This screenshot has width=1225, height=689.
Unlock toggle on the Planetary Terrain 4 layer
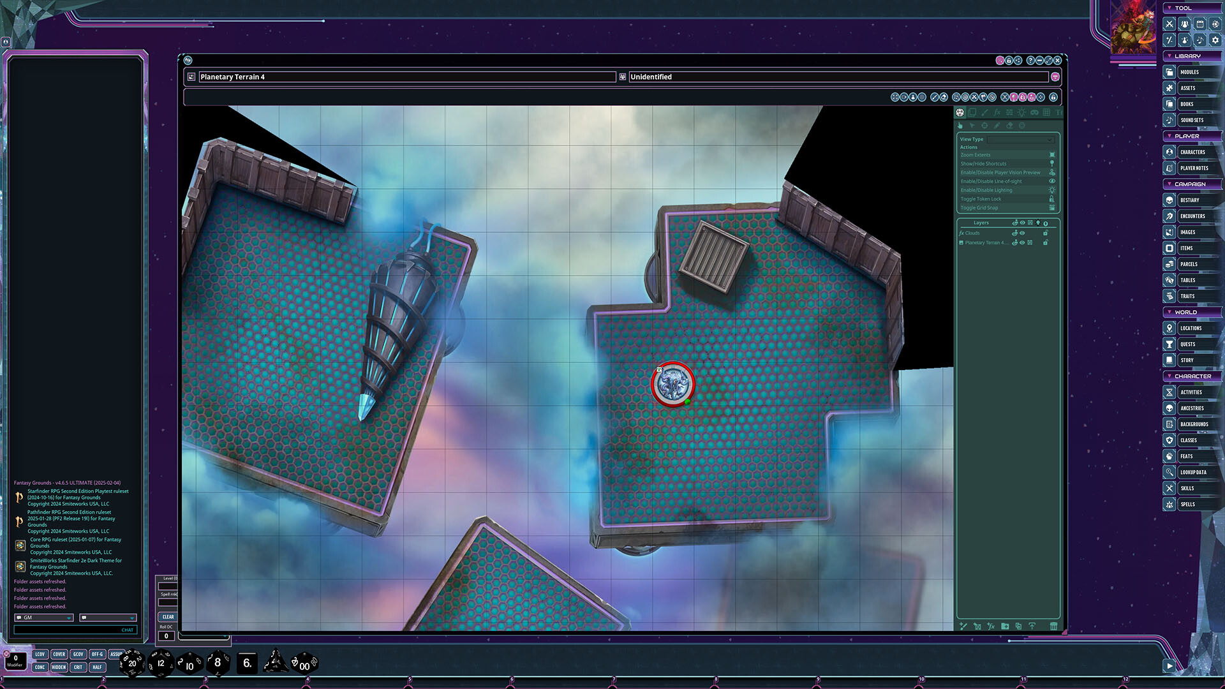[x=1045, y=243]
